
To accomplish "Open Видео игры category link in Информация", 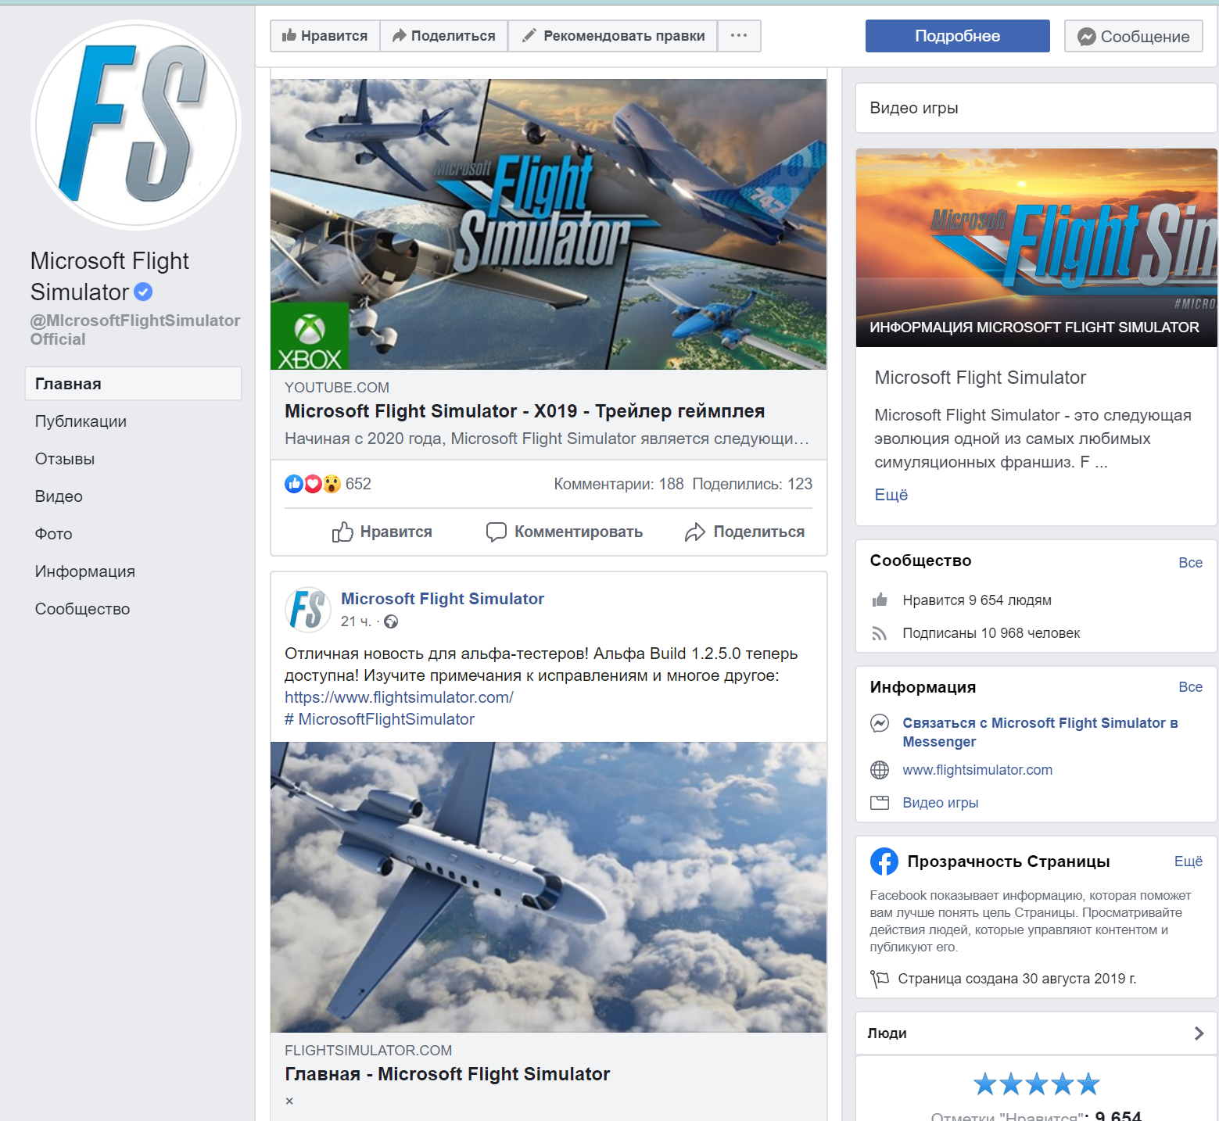I will coord(940,803).
